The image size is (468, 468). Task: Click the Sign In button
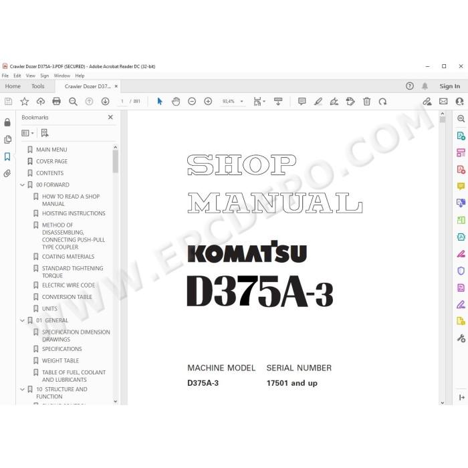[449, 86]
